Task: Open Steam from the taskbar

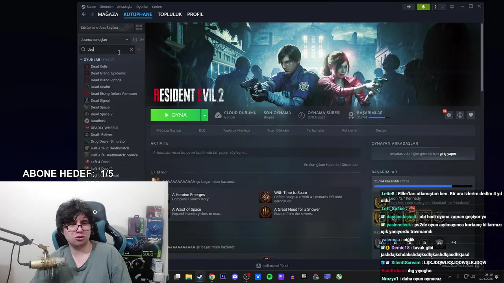Action: [200, 277]
